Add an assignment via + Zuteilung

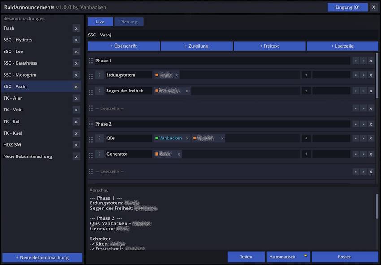[x=197, y=46]
